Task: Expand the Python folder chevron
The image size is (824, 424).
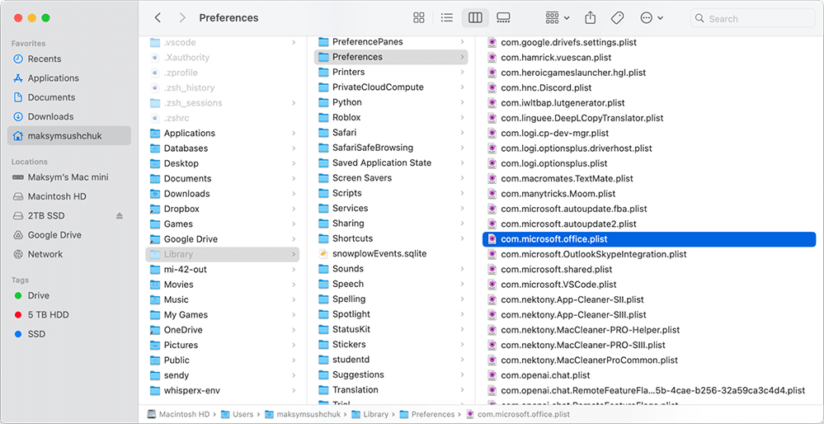Action: [x=461, y=102]
